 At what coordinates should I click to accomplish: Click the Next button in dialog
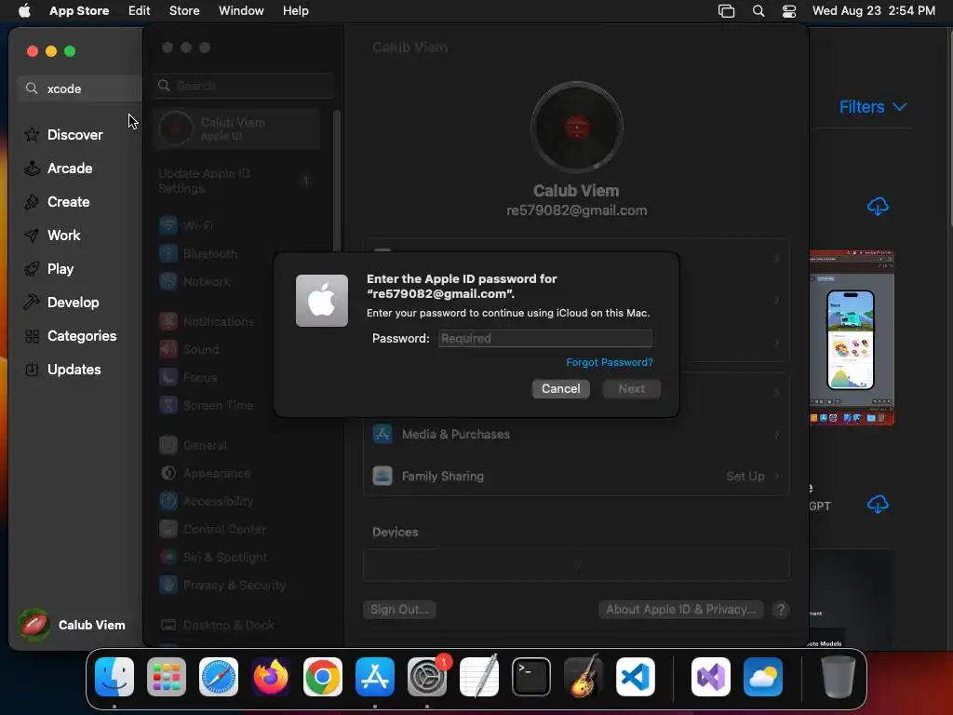point(631,388)
